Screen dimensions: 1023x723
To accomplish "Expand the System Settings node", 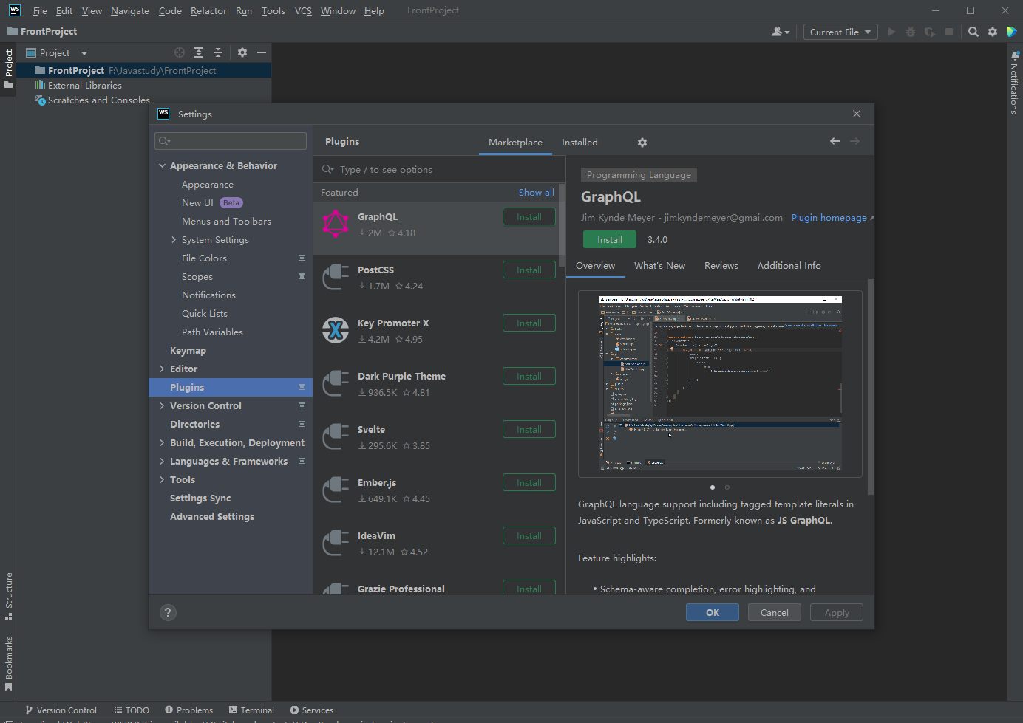I will pyautogui.click(x=174, y=240).
